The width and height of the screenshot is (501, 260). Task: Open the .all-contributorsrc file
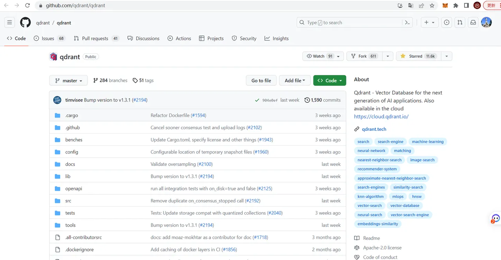click(x=83, y=237)
